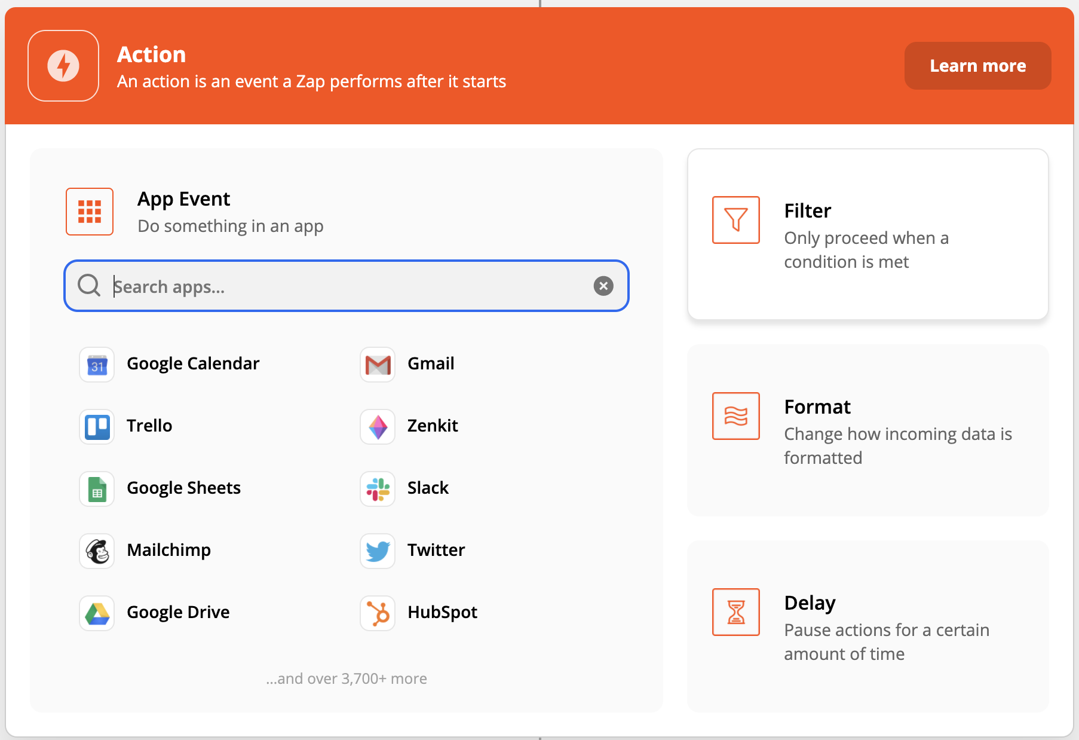This screenshot has height=740, width=1079.
Task: Click the Trello app icon
Action: [x=97, y=427]
